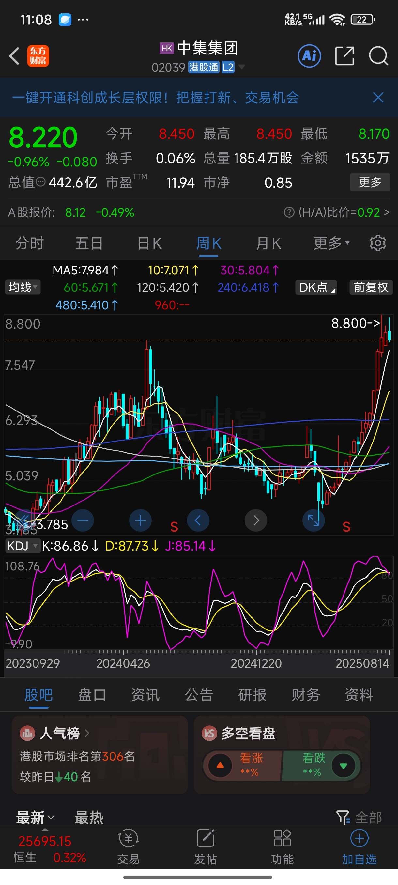Open 发帖 in bottom bar

click(205, 847)
